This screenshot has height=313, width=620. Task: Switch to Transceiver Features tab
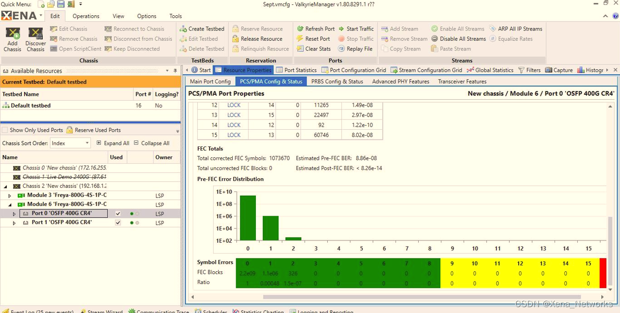[462, 82]
